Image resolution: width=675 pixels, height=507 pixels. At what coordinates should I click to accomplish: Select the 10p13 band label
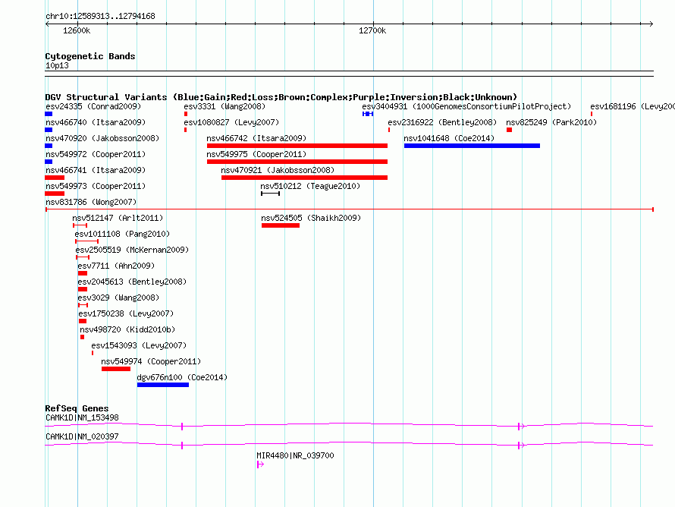[x=57, y=66]
